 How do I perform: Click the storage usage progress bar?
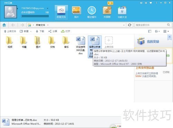click(x=35, y=16)
